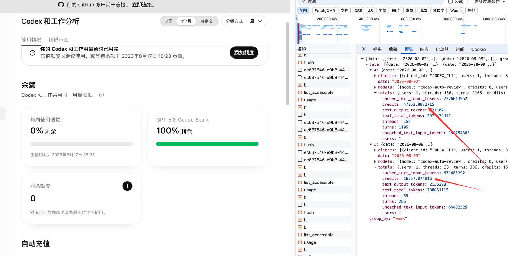The height and width of the screenshot is (256, 508).
Task: Click the GitHub logo icon in banner
Action: (x=61, y=5)
